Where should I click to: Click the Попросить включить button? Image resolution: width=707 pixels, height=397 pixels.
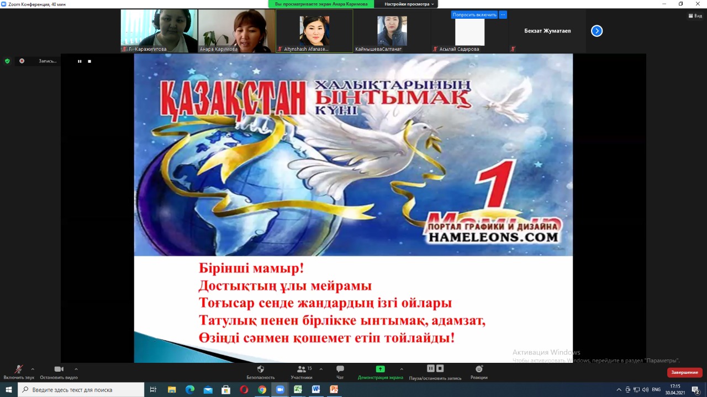tap(474, 15)
